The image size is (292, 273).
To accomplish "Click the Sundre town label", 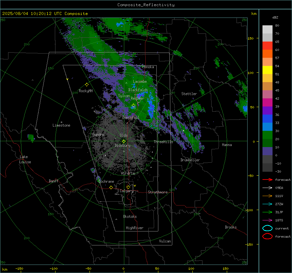I will pyautogui.click(x=98, y=134).
